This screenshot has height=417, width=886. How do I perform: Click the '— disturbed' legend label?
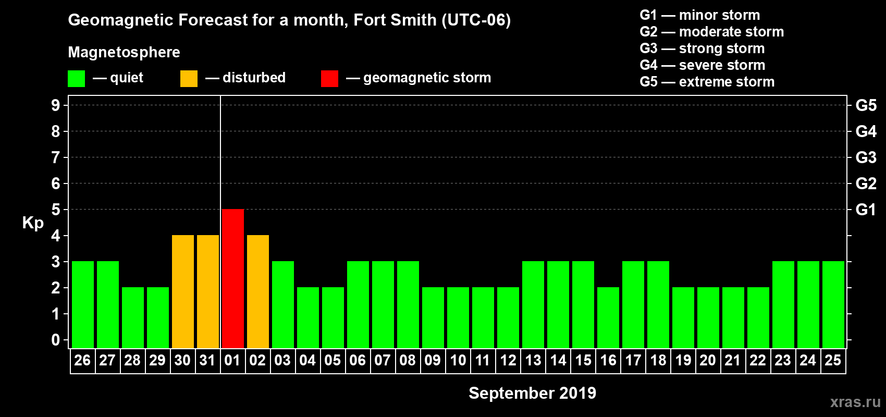pos(245,78)
